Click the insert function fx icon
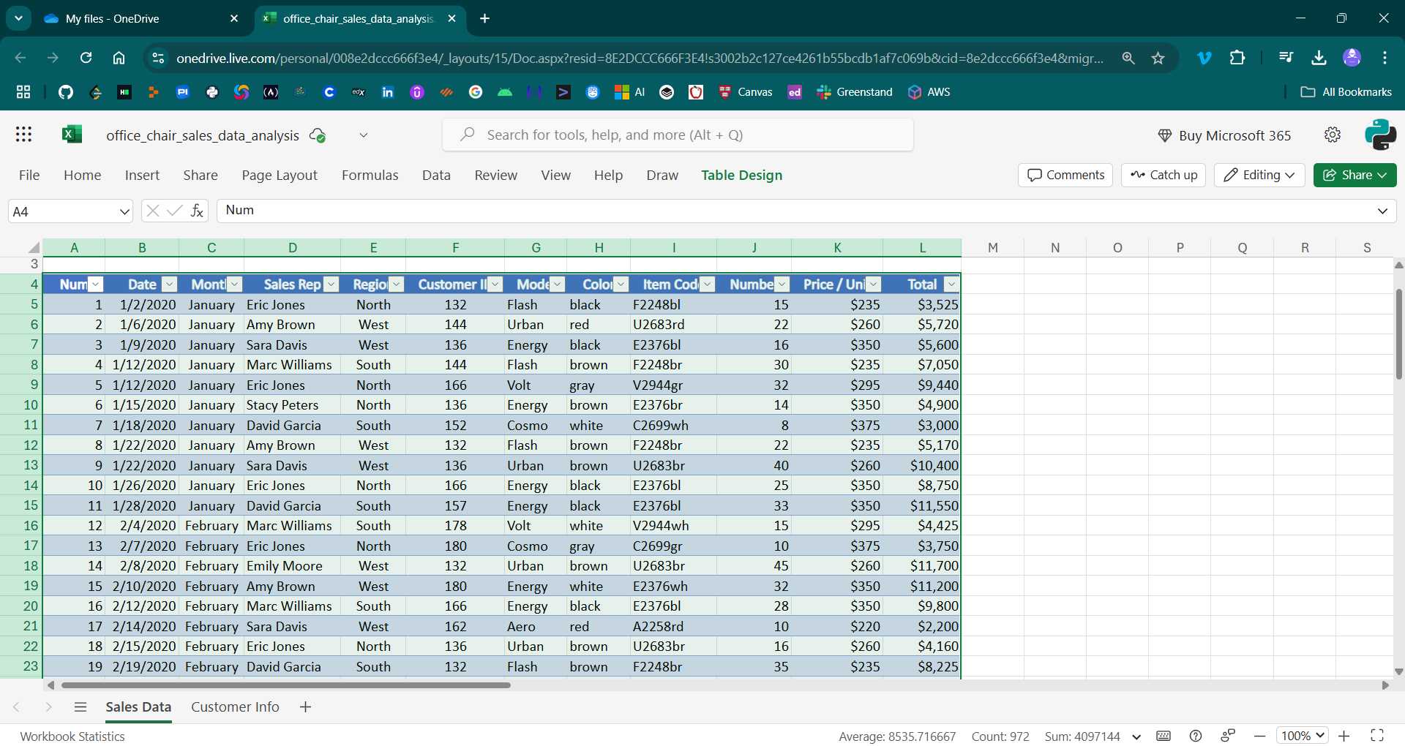Image resolution: width=1405 pixels, height=746 pixels. (197, 211)
